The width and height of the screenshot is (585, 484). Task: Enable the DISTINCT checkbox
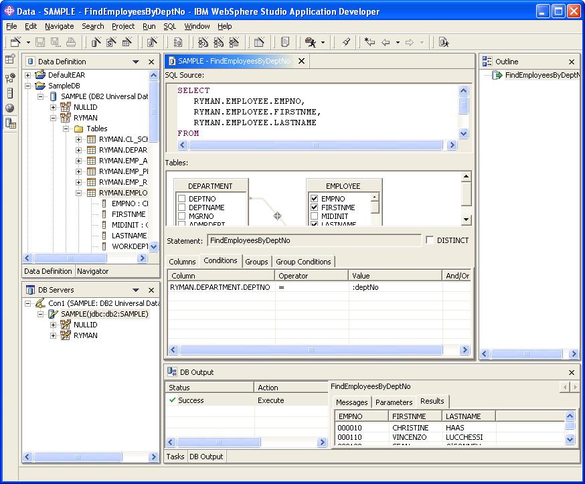[430, 240]
